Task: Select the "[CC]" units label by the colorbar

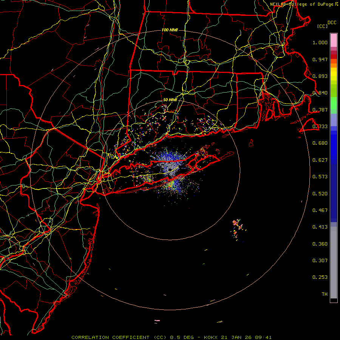Action: point(322,26)
